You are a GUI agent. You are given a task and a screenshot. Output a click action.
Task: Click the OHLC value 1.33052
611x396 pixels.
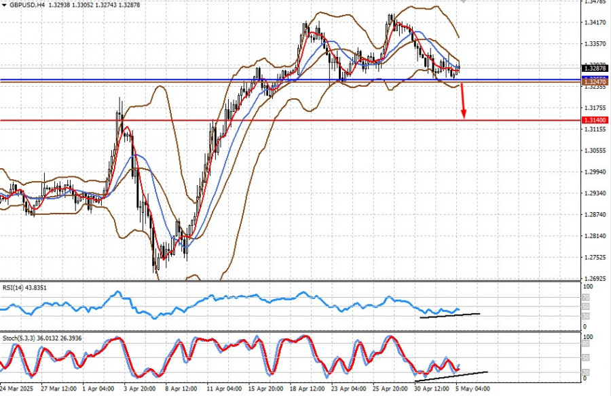pyautogui.click(x=83, y=5)
